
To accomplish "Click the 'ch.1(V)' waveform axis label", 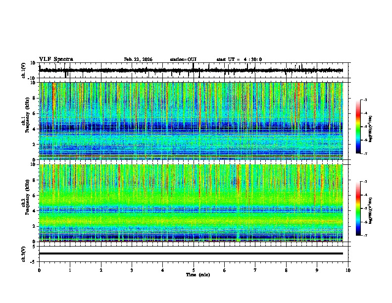I will pyautogui.click(x=24, y=70).
